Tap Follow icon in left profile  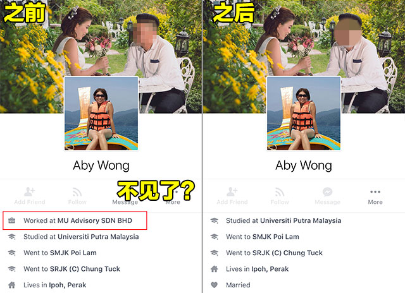(77, 192)
